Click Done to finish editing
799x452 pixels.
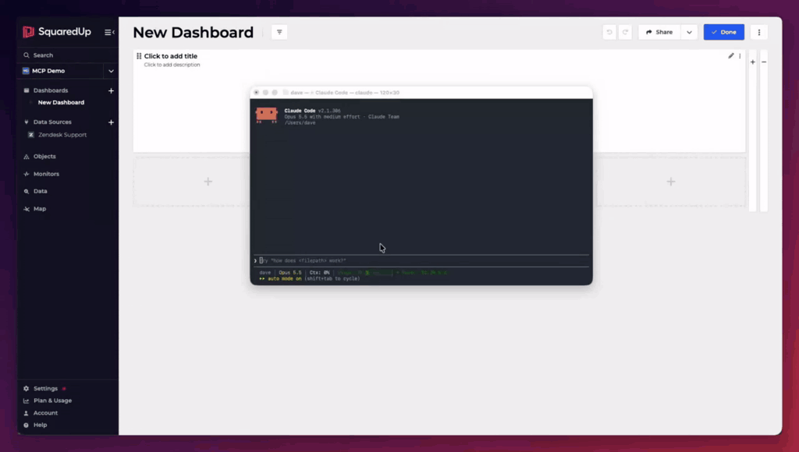pyautogui.click(x=723, y=32)
